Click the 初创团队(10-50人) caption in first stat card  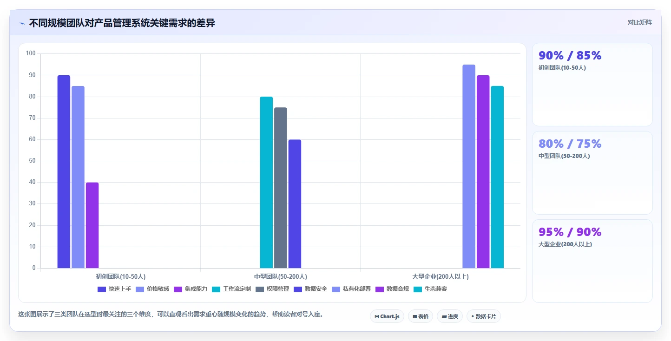(x=562, y=68)
